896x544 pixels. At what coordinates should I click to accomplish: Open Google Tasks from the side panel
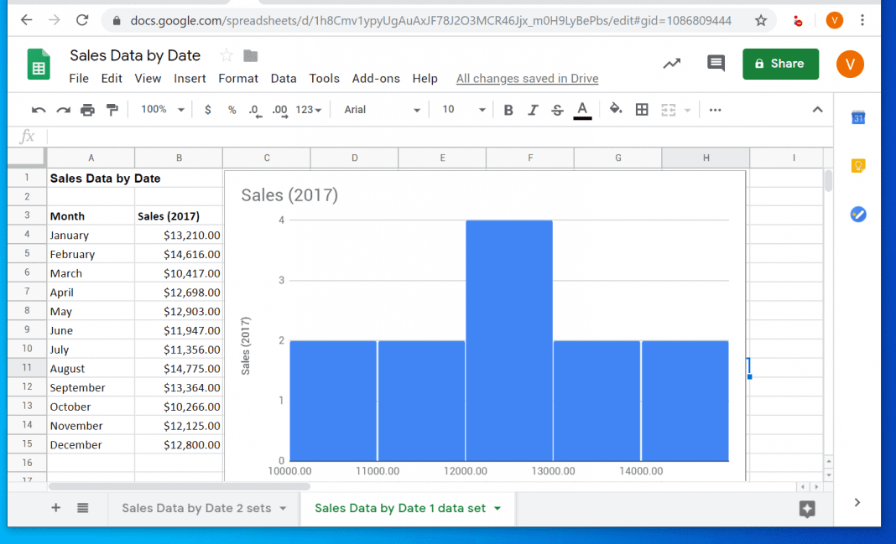point(857,214)
